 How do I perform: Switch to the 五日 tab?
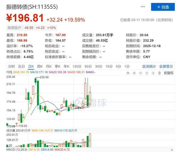point(21,66)
